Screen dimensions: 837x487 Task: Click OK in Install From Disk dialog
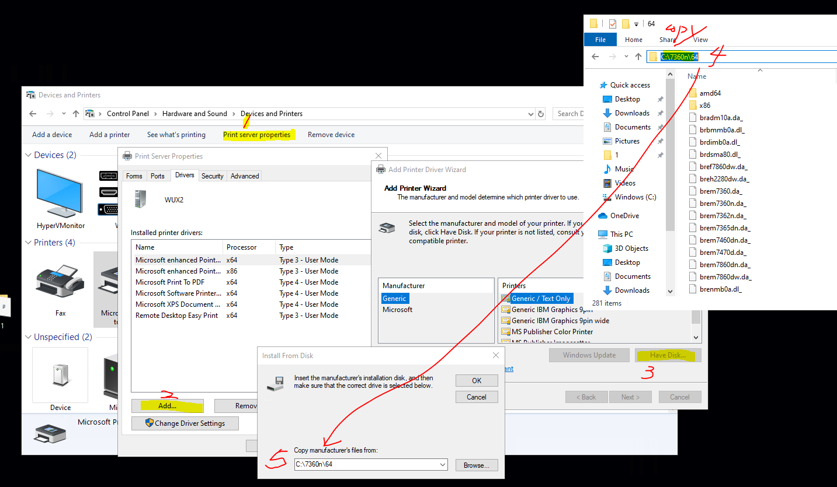[x=477, y=380]
